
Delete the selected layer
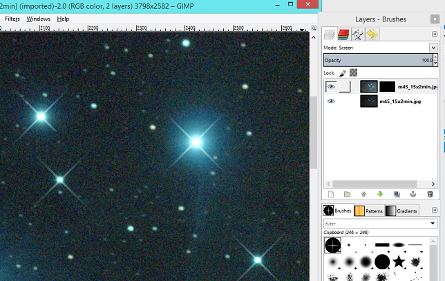coord(430,195)
